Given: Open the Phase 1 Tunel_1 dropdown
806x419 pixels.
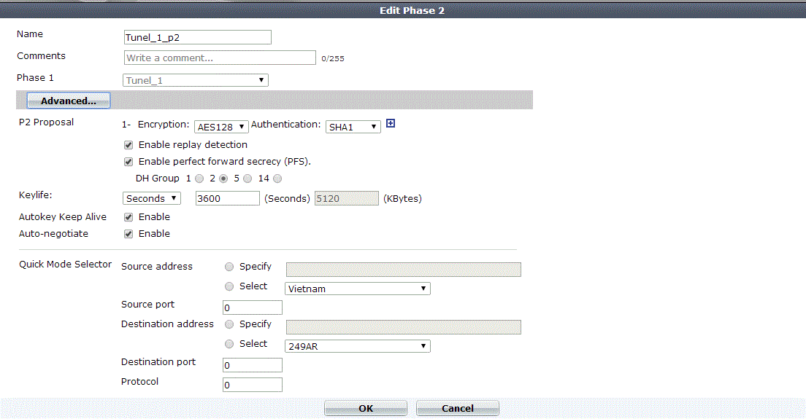Looking at the screenshot, I should [196, 80].
